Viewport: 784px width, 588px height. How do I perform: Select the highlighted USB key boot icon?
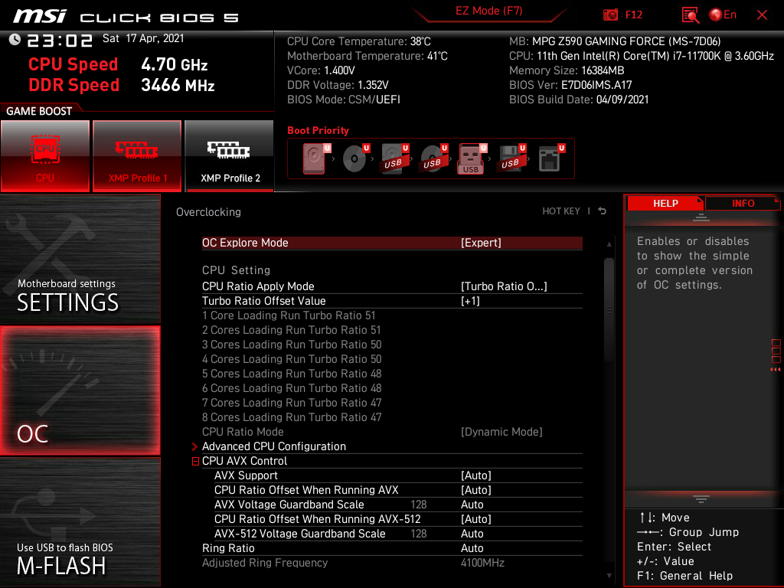coord(472,158)
